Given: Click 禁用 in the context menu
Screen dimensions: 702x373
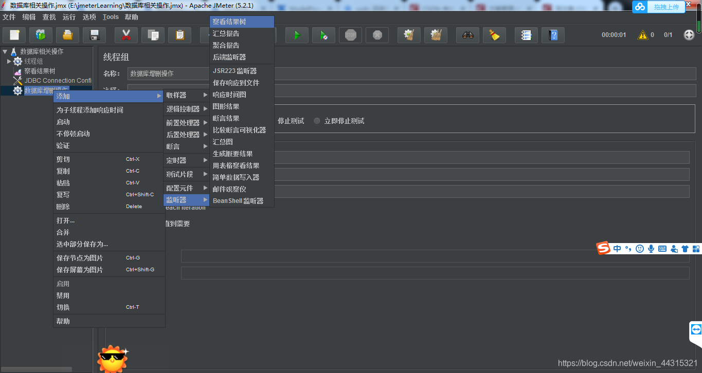Looking at the screenshot, I should 109,295.
